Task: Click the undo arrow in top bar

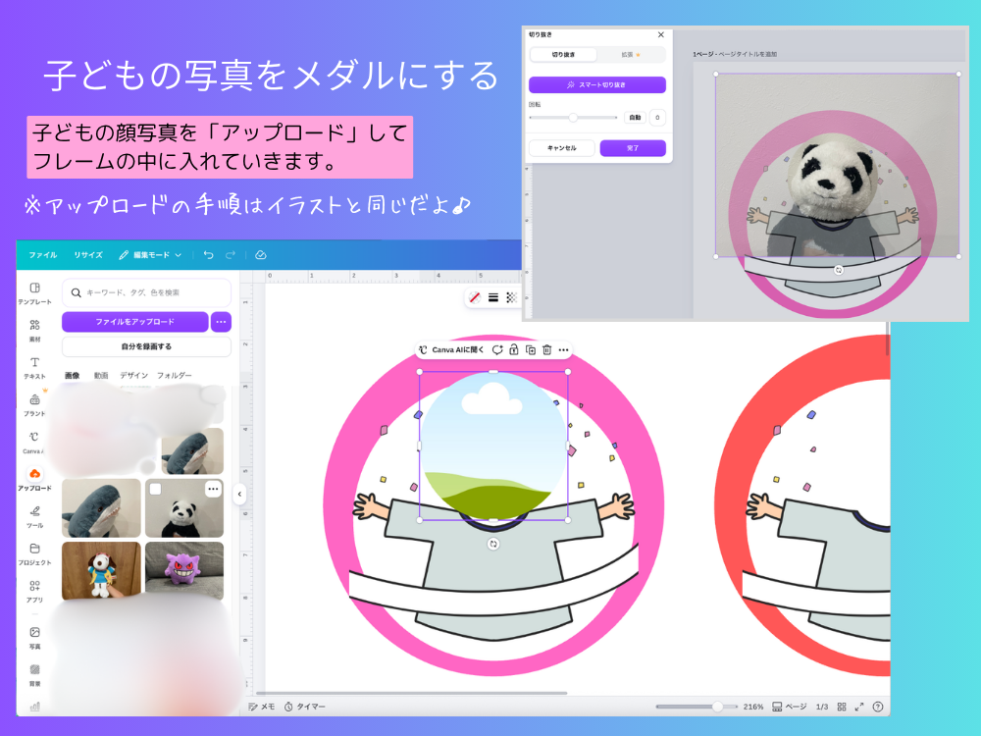Action: [209, 255]
